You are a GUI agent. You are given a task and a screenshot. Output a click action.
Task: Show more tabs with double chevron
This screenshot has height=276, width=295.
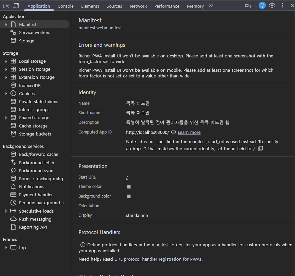tap(211, 6)
